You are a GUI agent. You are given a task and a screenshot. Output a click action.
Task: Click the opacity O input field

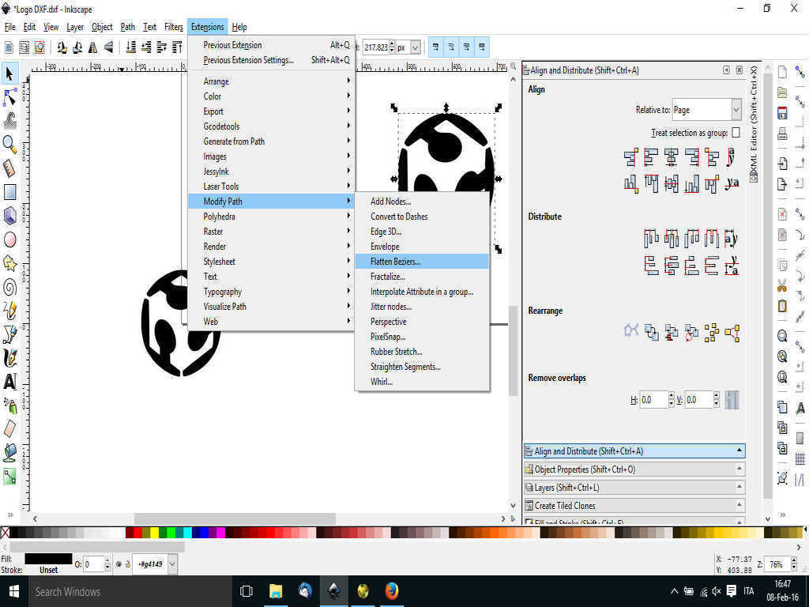(93, 564)
